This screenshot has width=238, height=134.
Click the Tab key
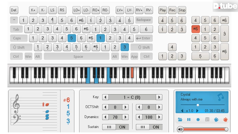click(x=16, y=29)
